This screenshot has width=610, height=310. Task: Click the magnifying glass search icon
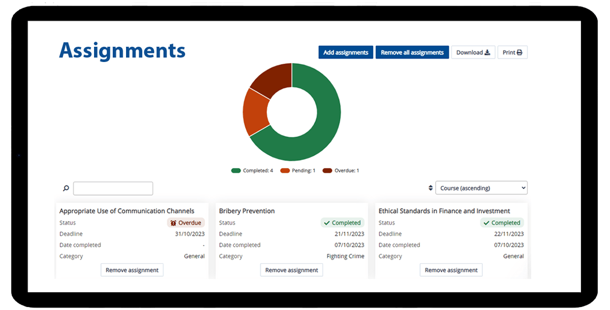coord(66,189)
